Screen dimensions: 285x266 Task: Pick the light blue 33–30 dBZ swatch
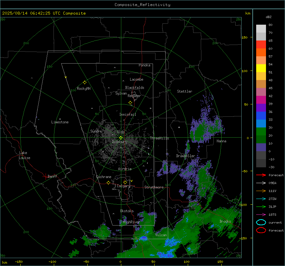click(x=261, y=123)
